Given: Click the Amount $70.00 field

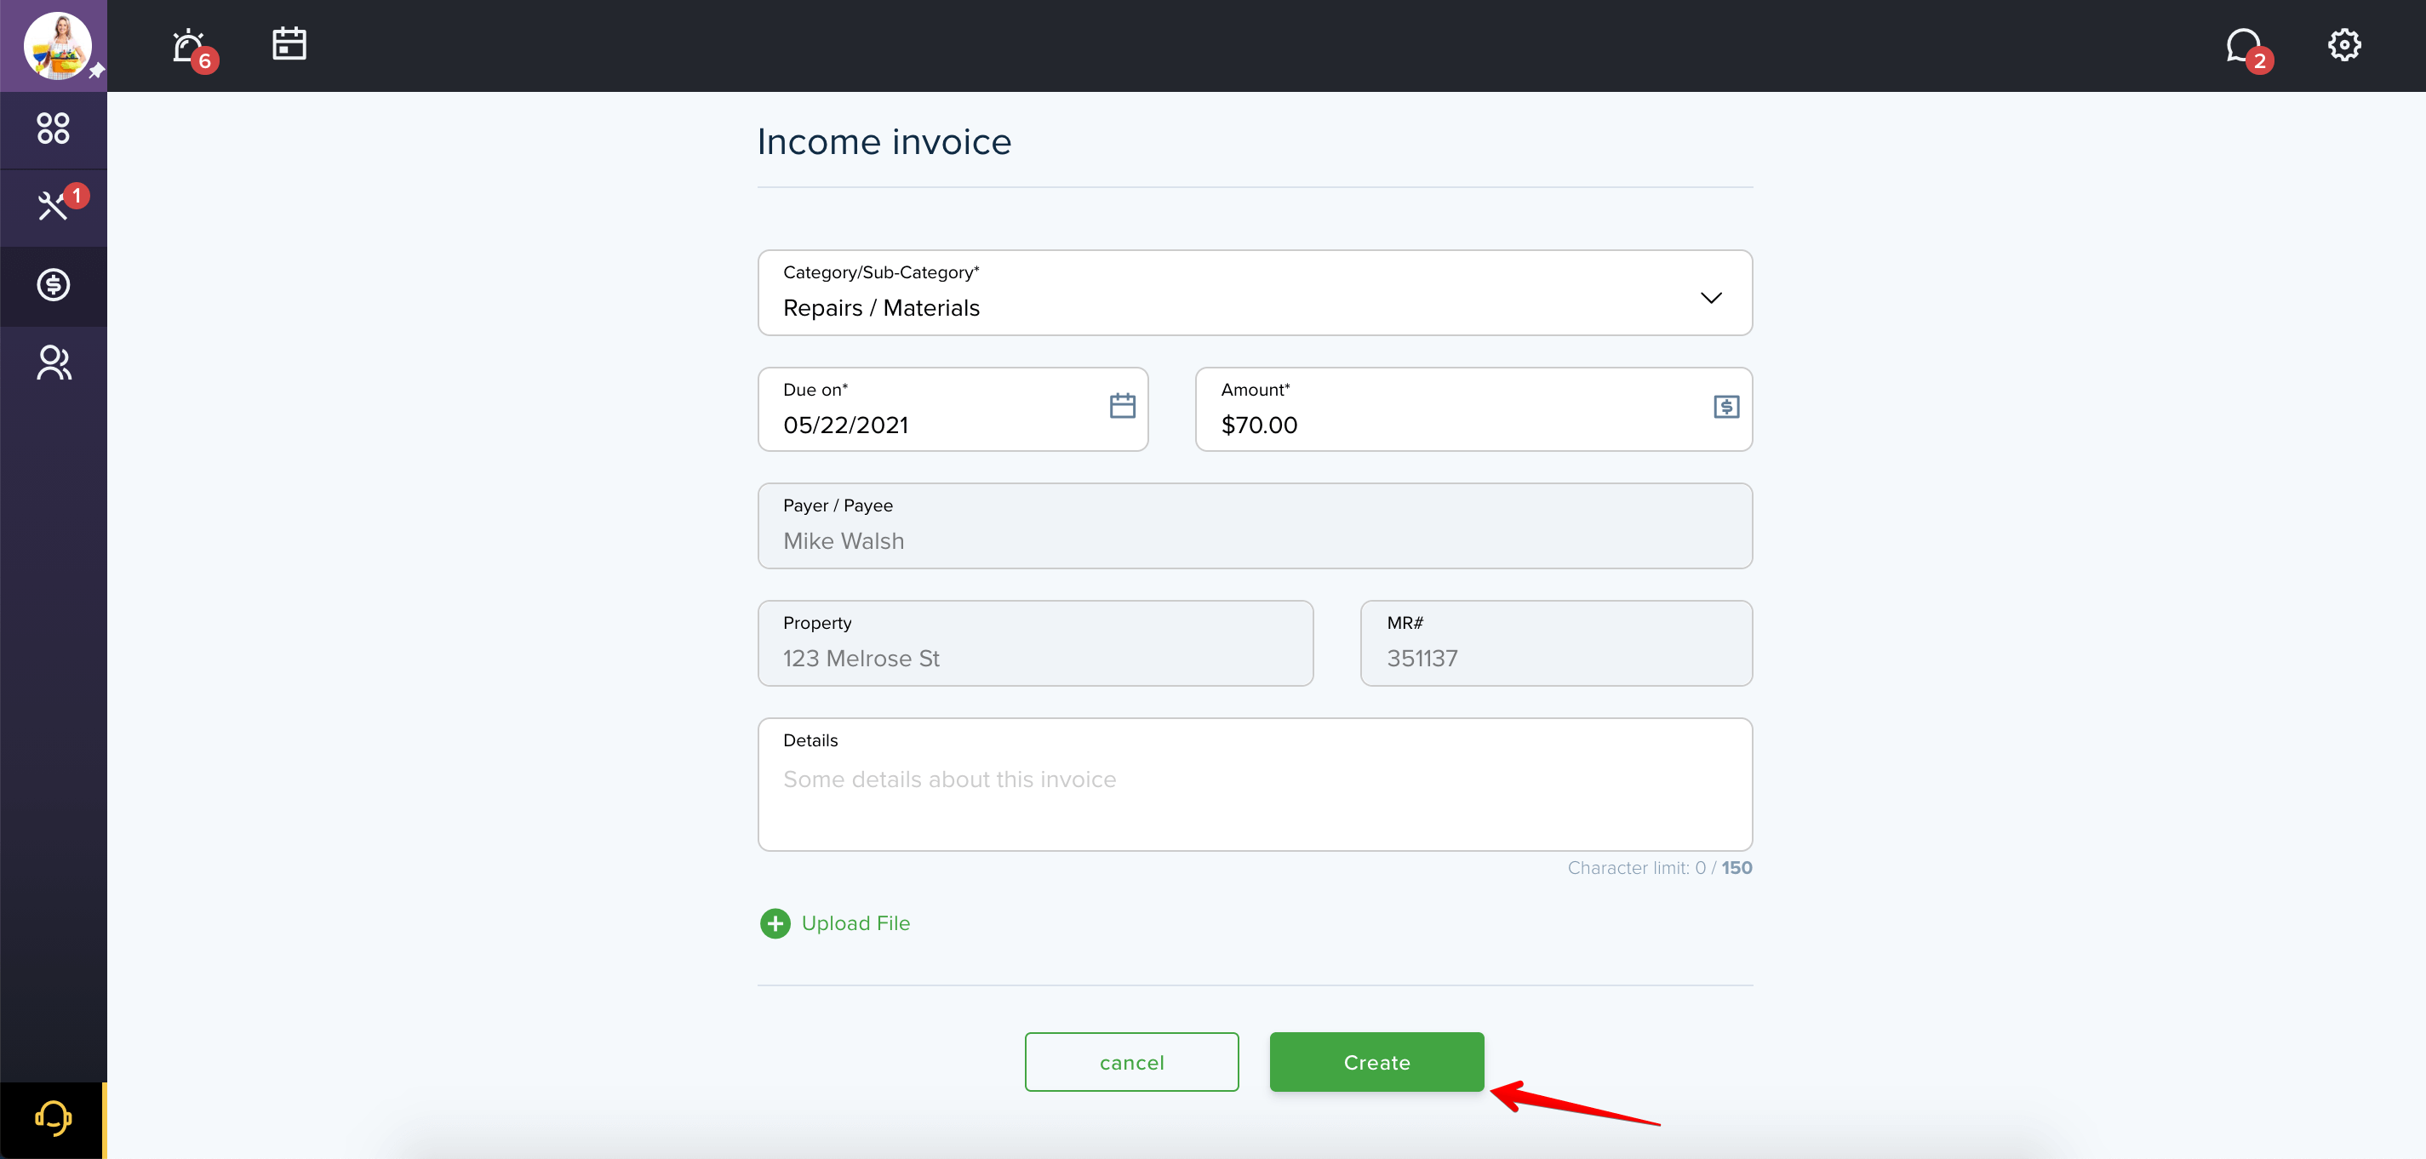Looking at the screenshot, I should [x=1473, y=408].
